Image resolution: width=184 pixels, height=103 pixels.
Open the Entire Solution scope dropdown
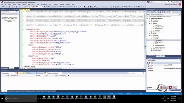coord(8,73)
